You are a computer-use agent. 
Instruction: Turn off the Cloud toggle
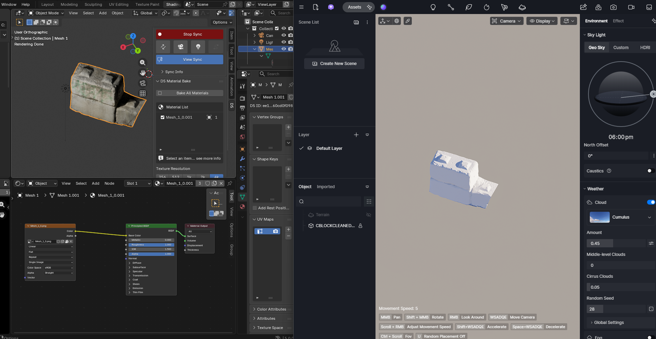point(651,202)
